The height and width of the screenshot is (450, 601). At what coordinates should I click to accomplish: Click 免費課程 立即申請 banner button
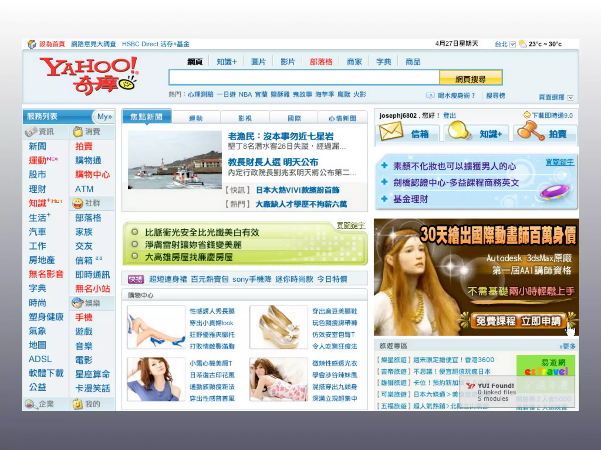pos(518,321)
